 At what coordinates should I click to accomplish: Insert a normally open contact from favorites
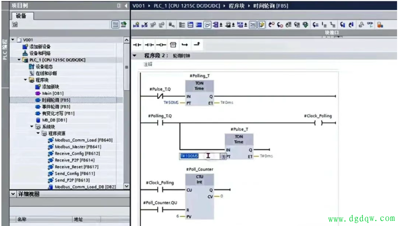point(137,45)
